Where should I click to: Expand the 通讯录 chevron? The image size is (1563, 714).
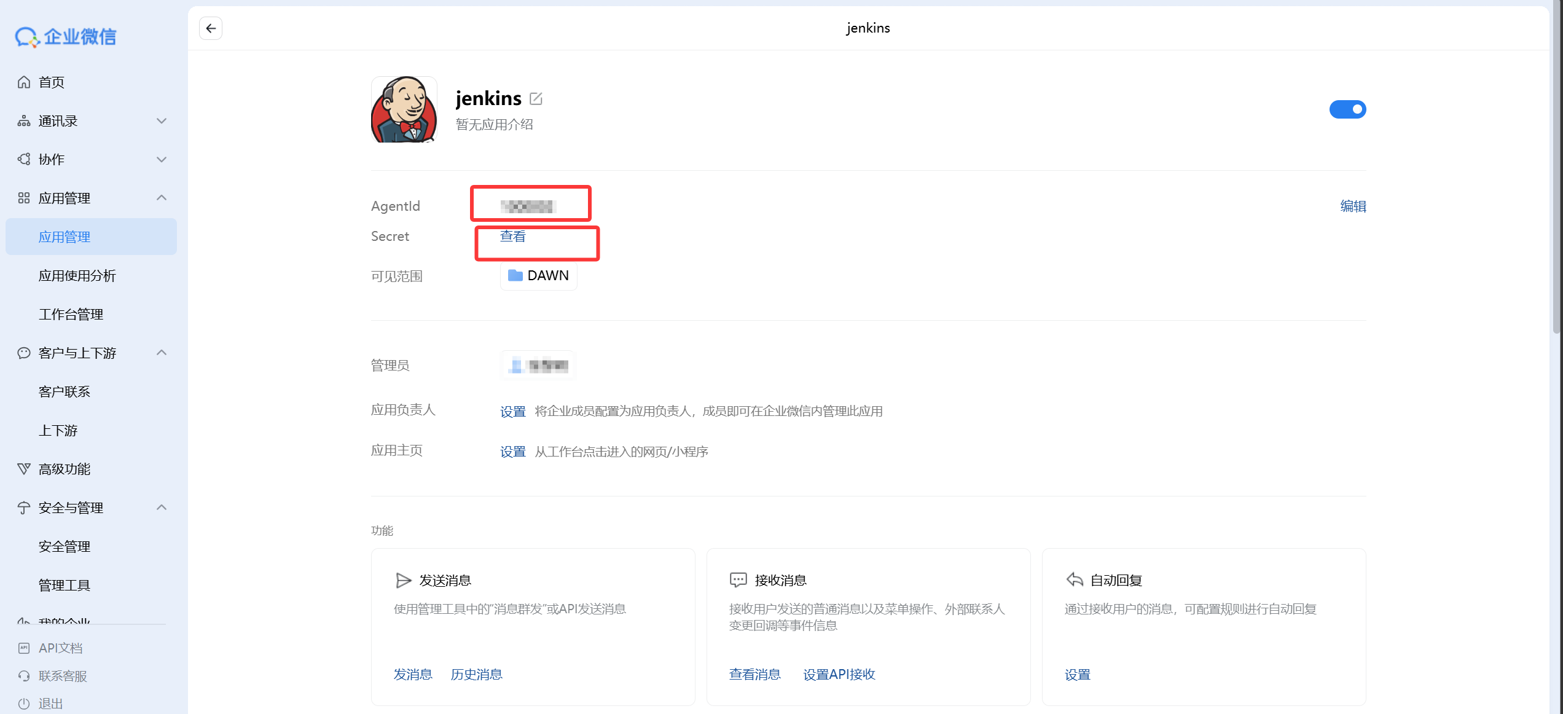tap(162, 121)
